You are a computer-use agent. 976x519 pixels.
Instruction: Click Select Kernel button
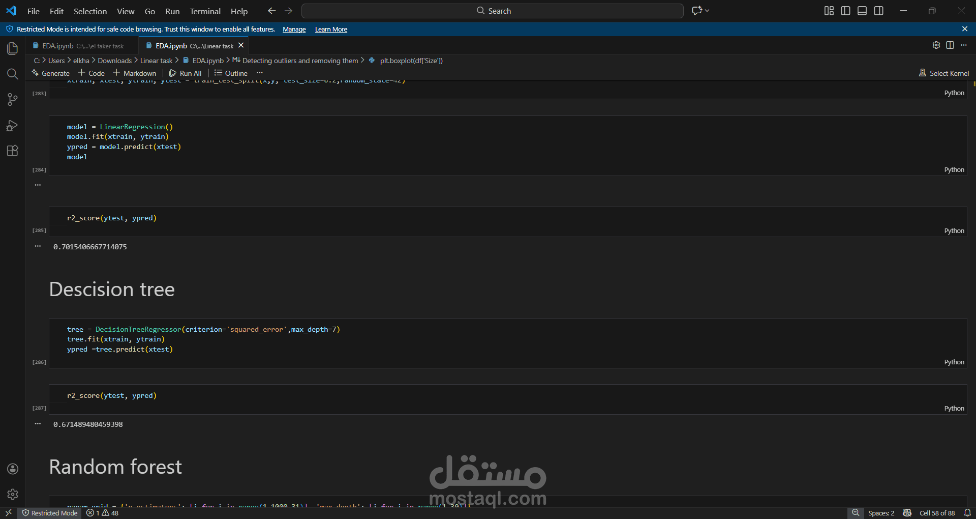pyautogui.click(x=944, y=73)
